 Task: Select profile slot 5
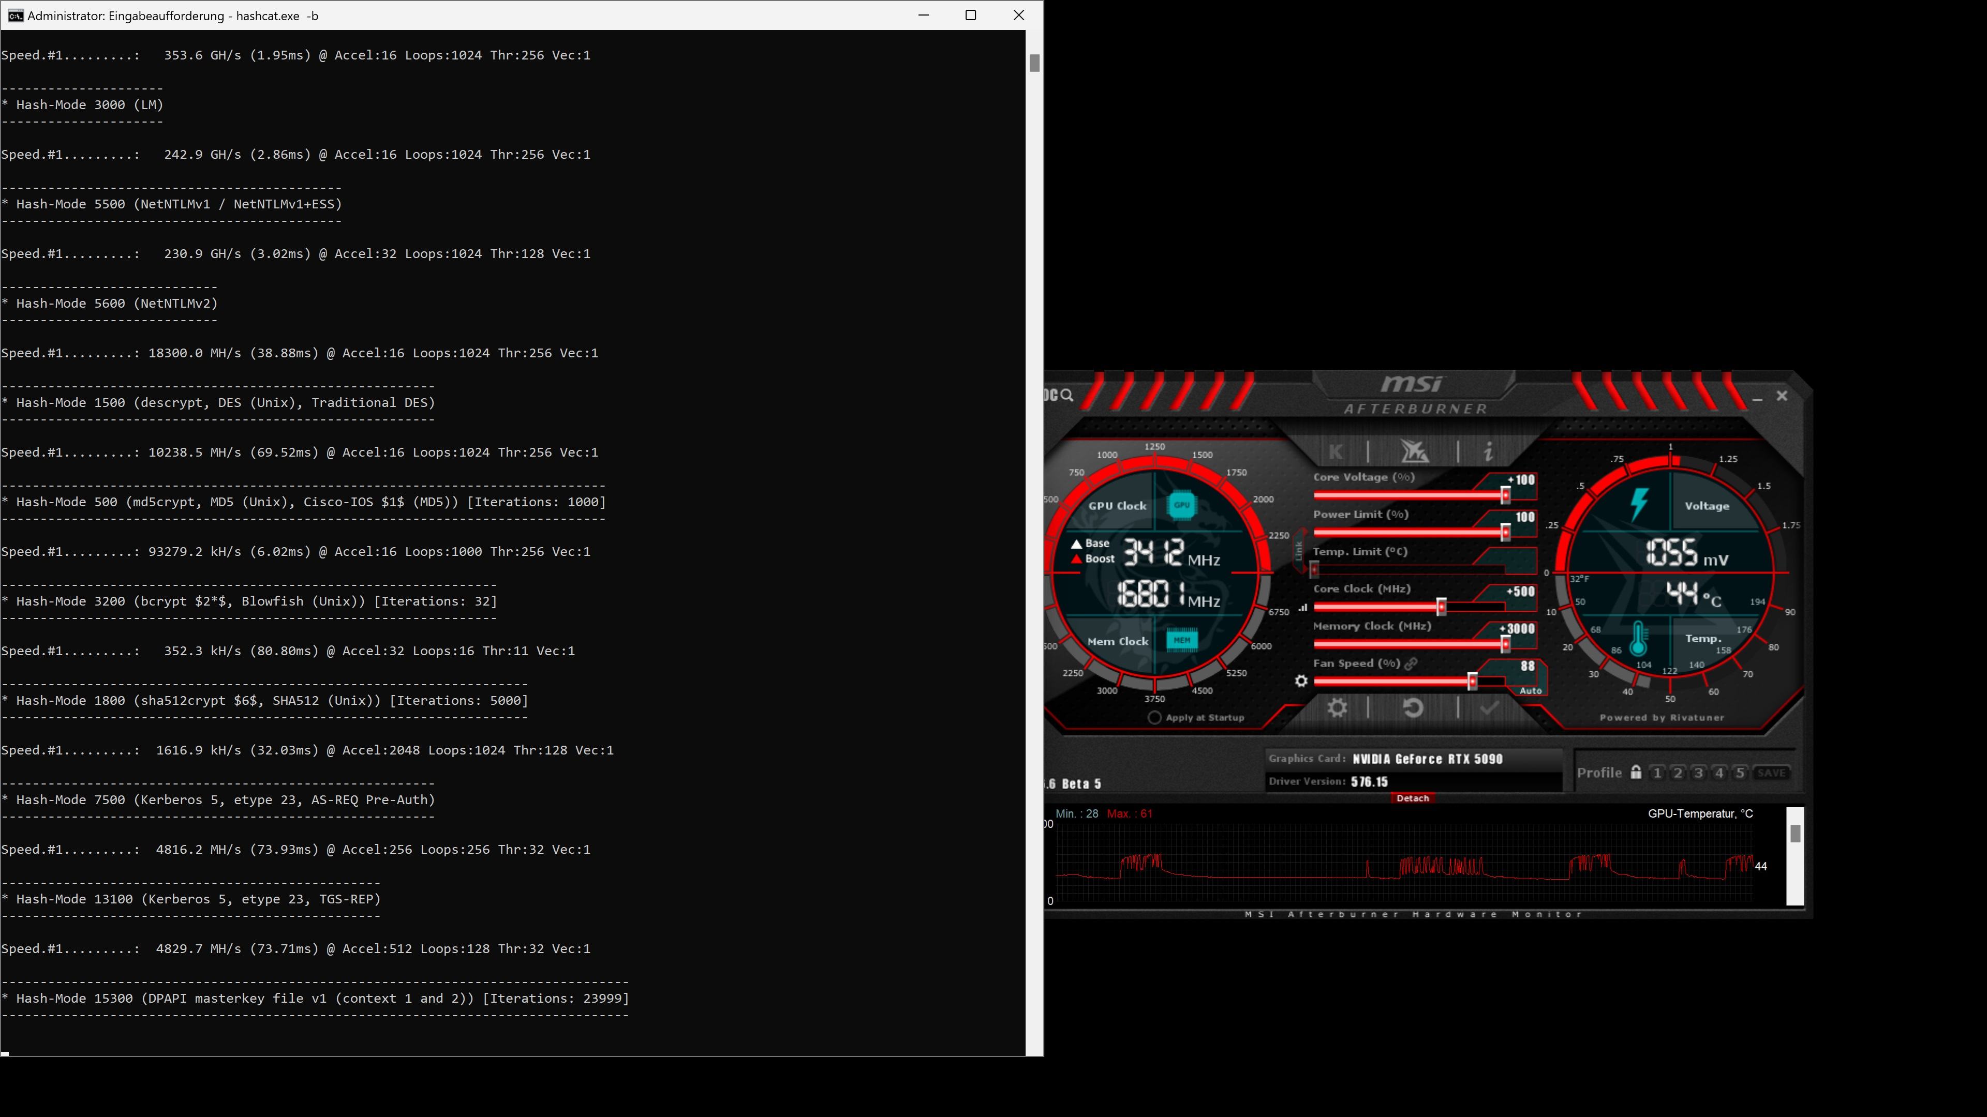1739,773
